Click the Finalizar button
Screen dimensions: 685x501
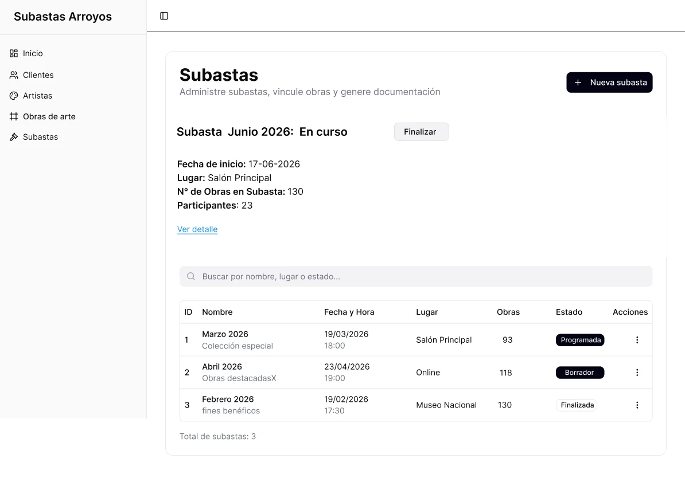421,132
